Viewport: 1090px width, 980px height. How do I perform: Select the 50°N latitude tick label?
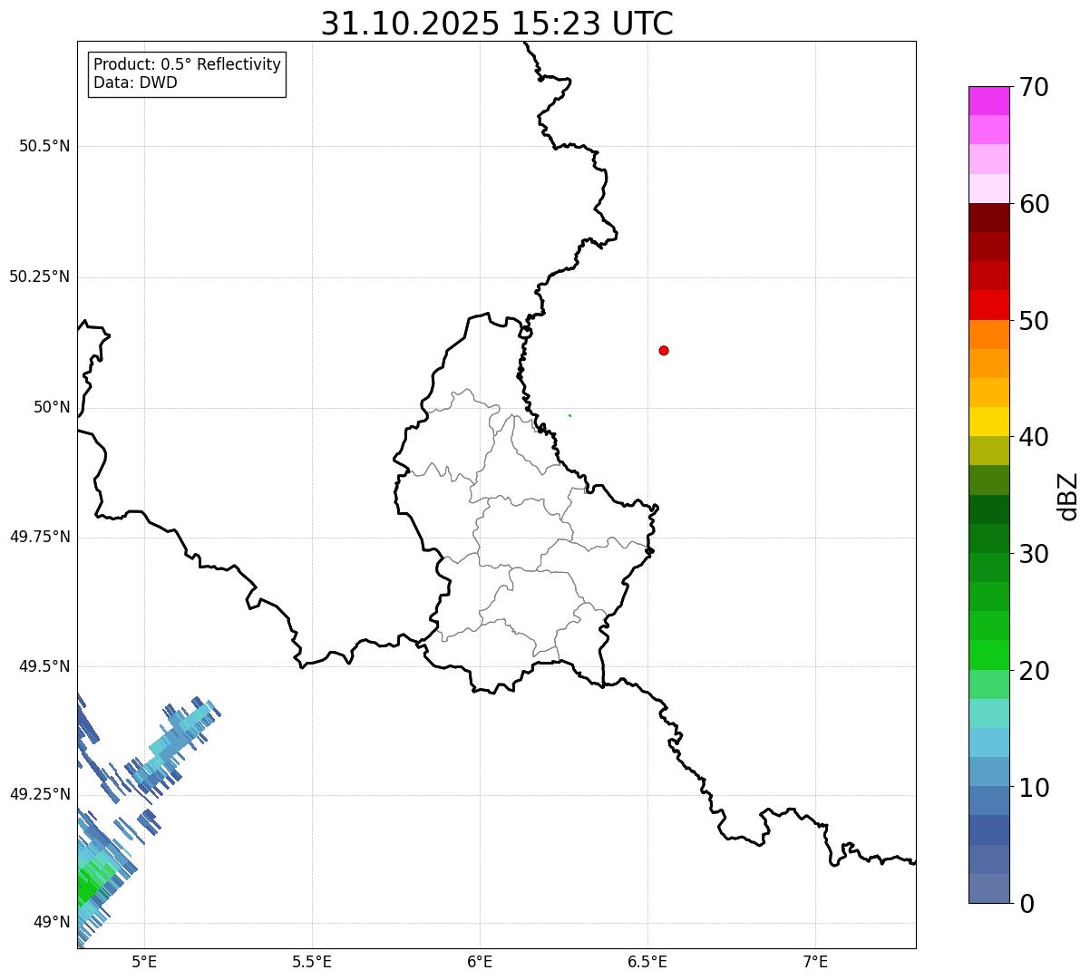pos(52,407)
